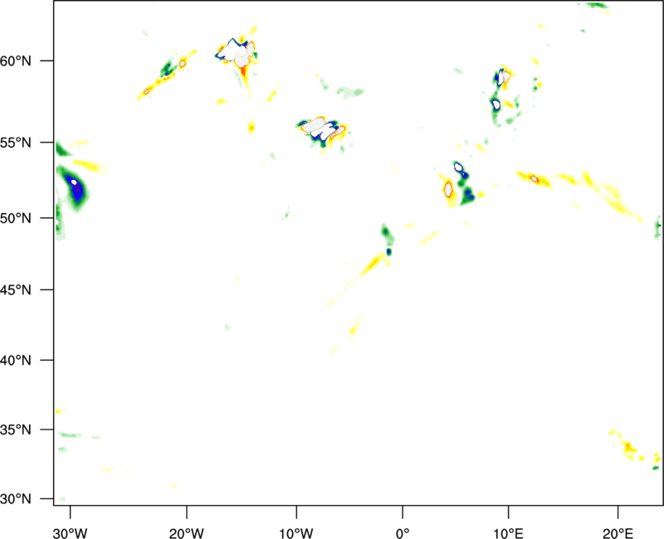
Task: Click the 40°N latitude label
Action: [16, 361]
